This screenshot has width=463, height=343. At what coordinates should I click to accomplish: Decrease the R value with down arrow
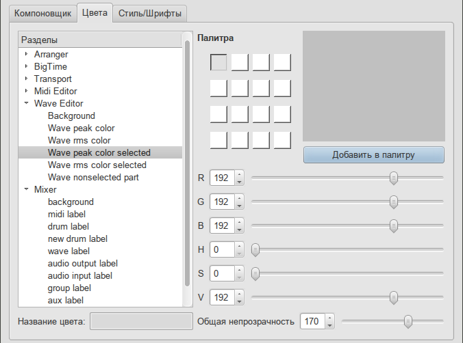pyautogui.click(x=239, y=182)
